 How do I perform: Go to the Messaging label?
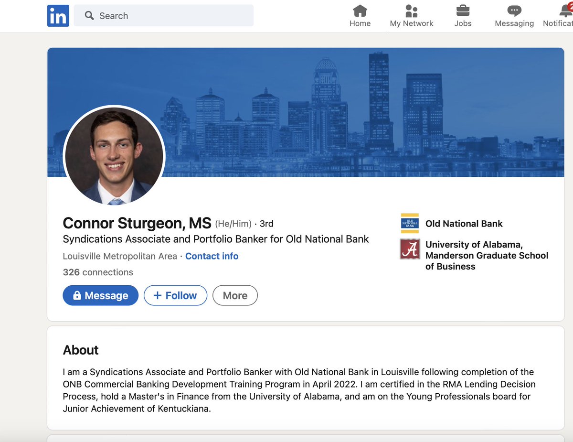[x=514, y=23]
